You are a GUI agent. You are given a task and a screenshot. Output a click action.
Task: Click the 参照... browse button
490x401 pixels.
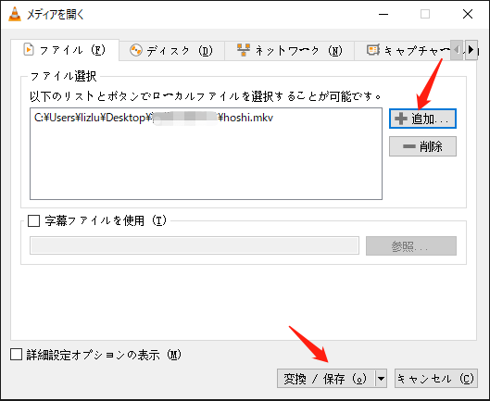click(411, 246)
